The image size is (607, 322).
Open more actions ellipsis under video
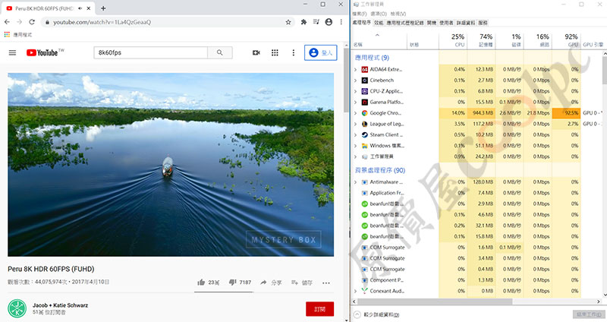pos(326,283)
